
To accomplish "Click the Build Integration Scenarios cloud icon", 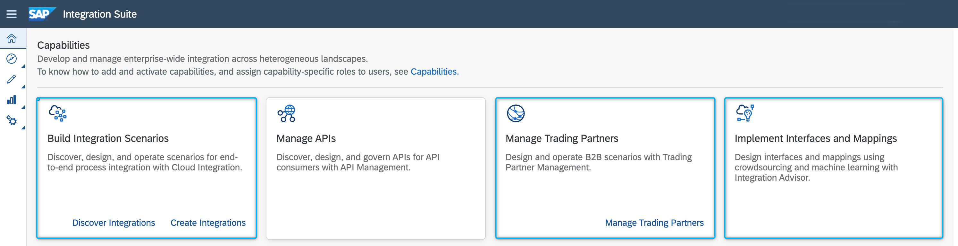I will (58, 113).
